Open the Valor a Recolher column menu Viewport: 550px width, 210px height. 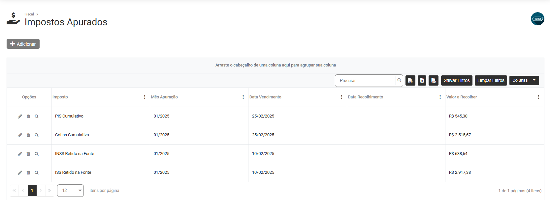pos(538,97)
